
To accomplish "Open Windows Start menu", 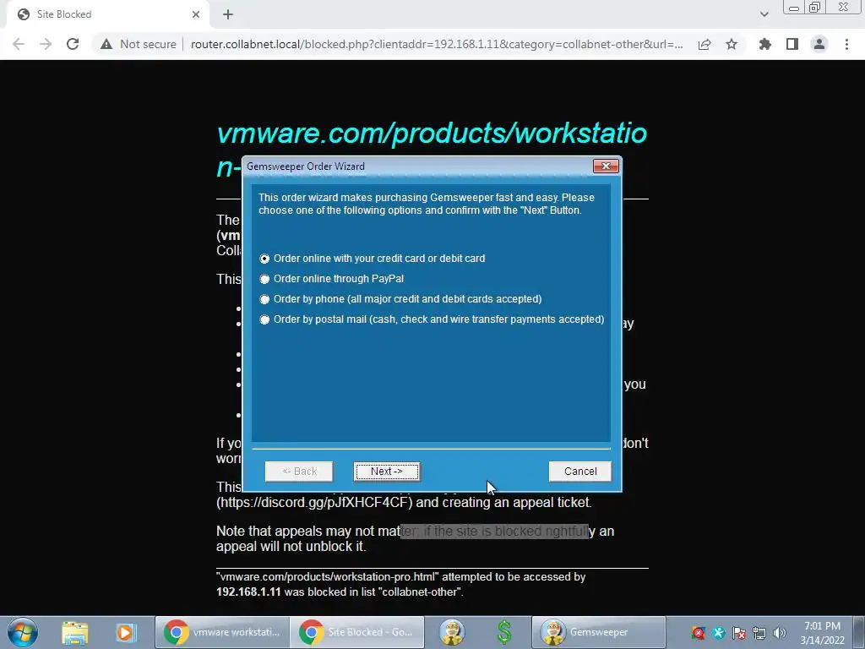I will 23,632.
